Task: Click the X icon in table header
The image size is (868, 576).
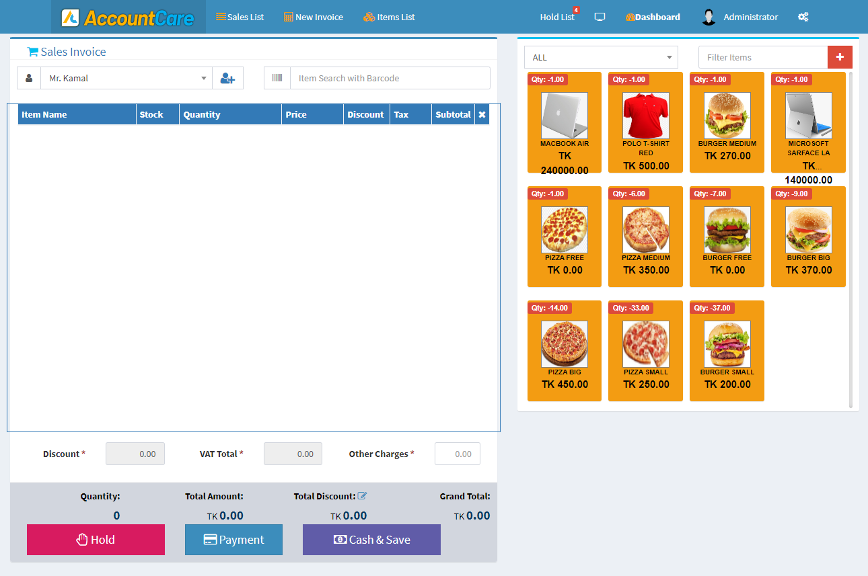Action: point(482,115)
